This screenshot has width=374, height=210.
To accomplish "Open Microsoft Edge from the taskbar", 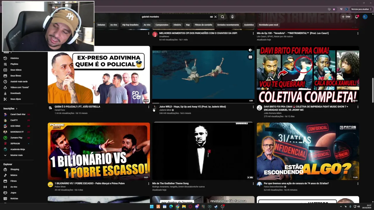I will [171, 206].
